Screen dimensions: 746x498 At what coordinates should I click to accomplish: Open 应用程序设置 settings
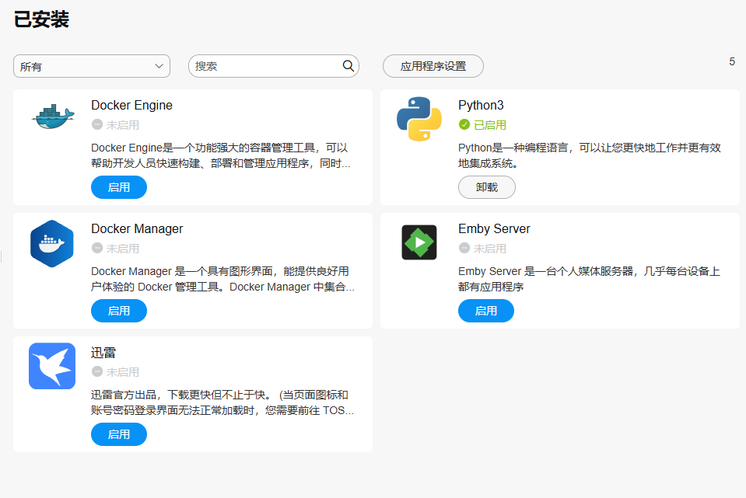433,66
